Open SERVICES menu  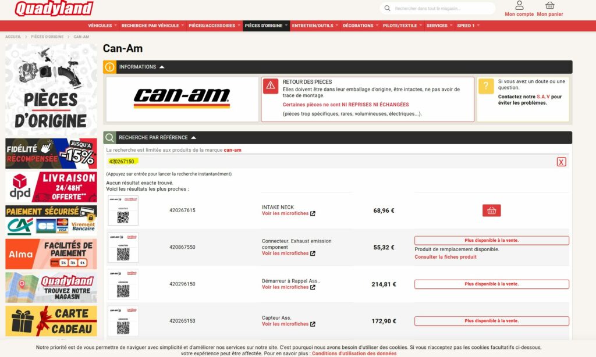point(439,26)
